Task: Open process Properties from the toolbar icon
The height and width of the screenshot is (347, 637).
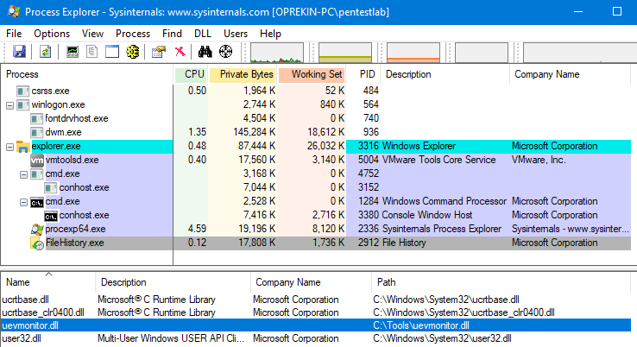Action: pyautogui.click(x=158, y=52)
